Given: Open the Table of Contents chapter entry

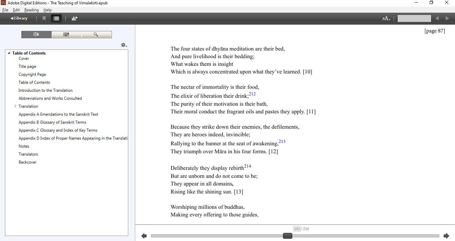Looking at the screenshot, I should pos(34,82).
